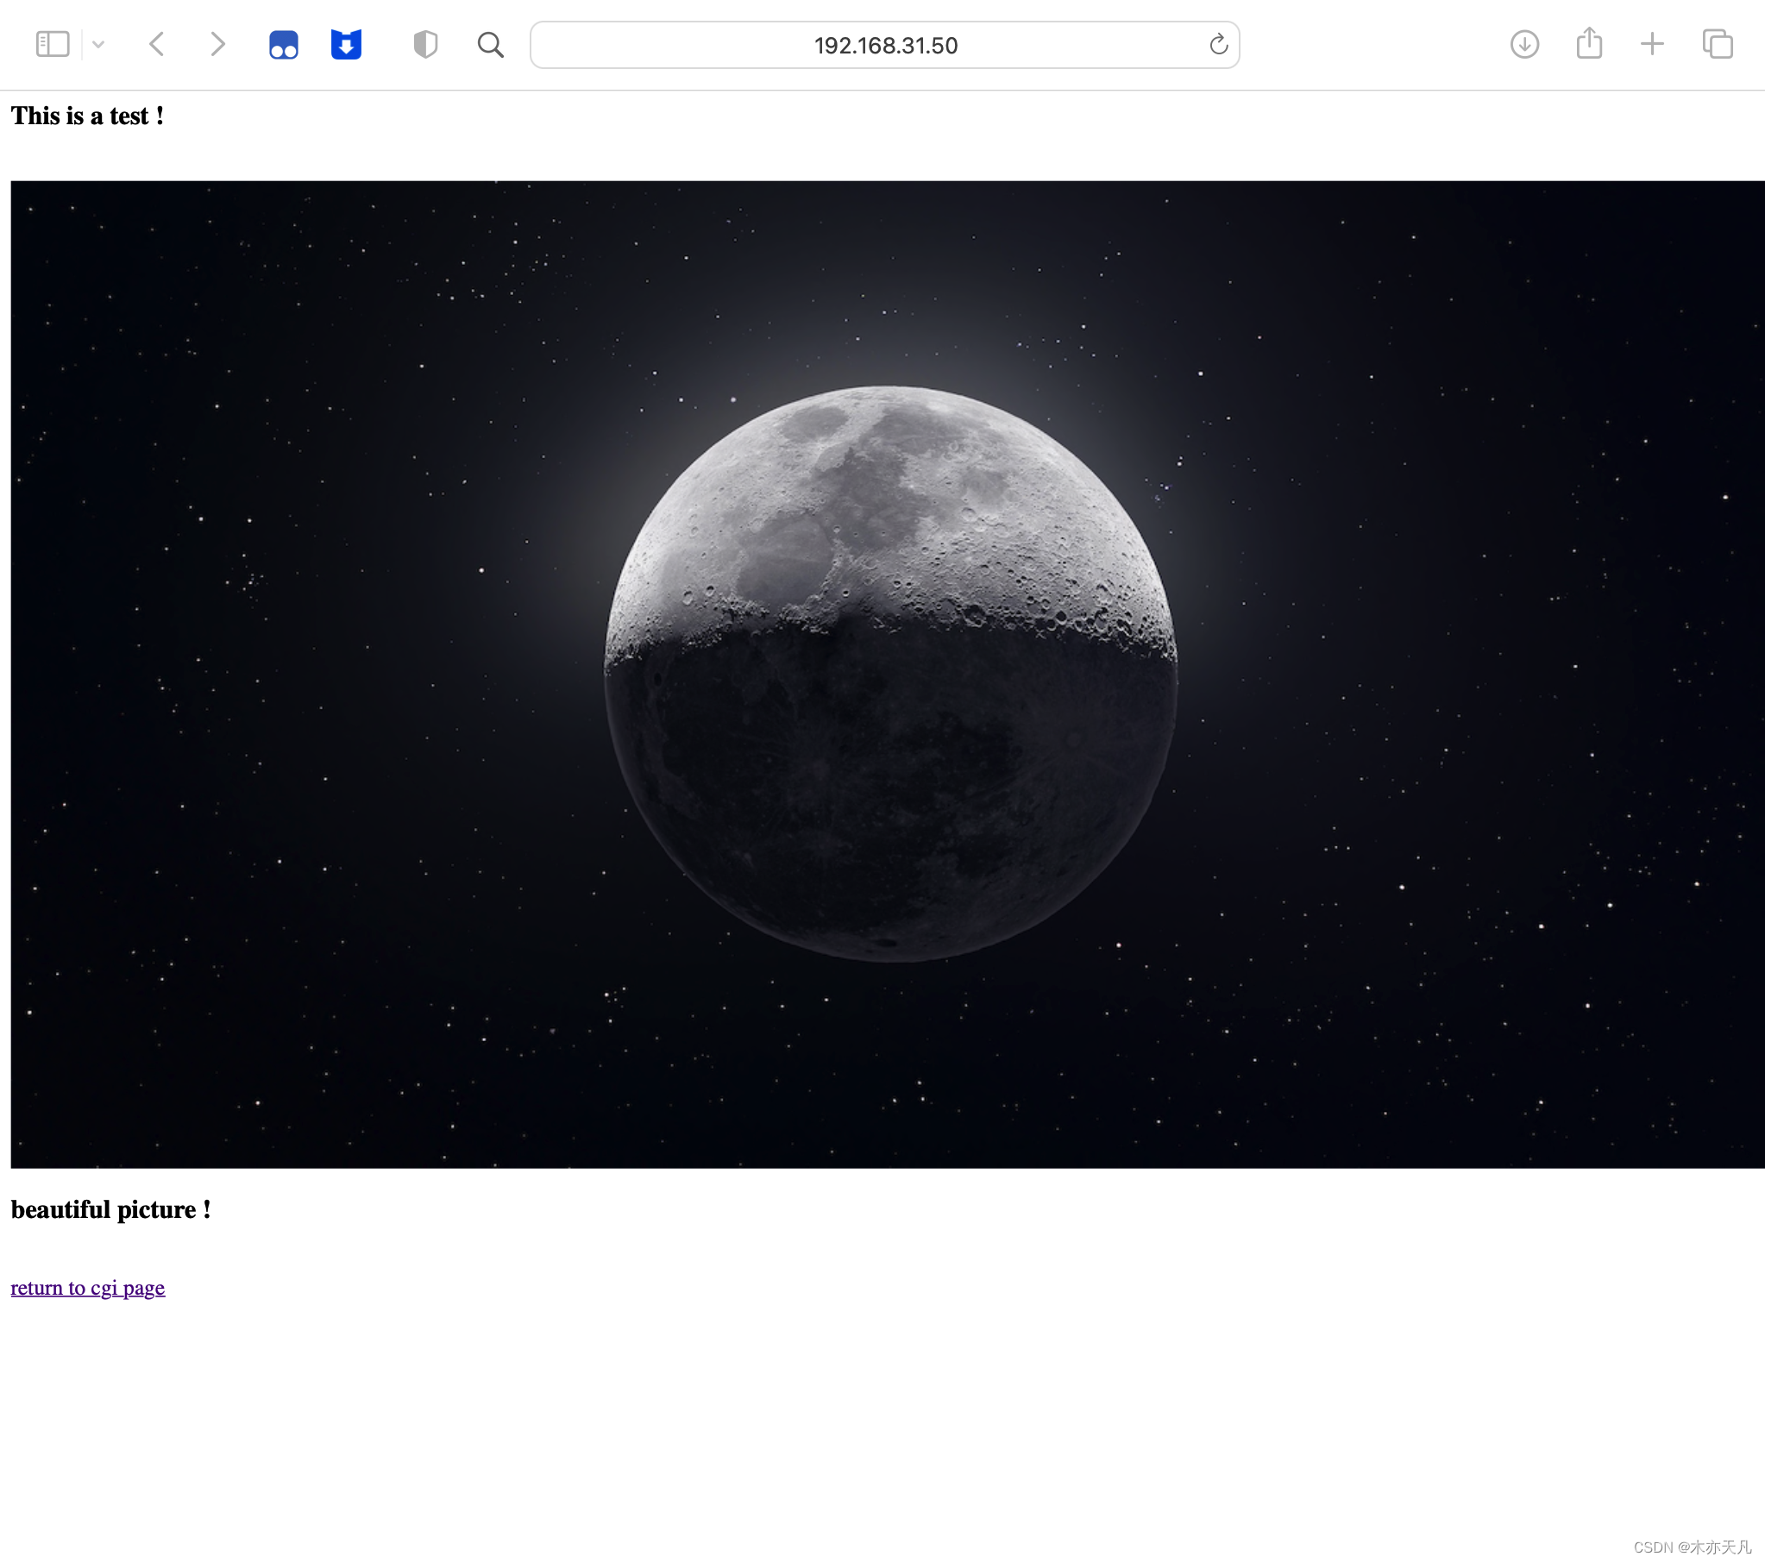Show the Privacy Report shield

tap(424, 44)
